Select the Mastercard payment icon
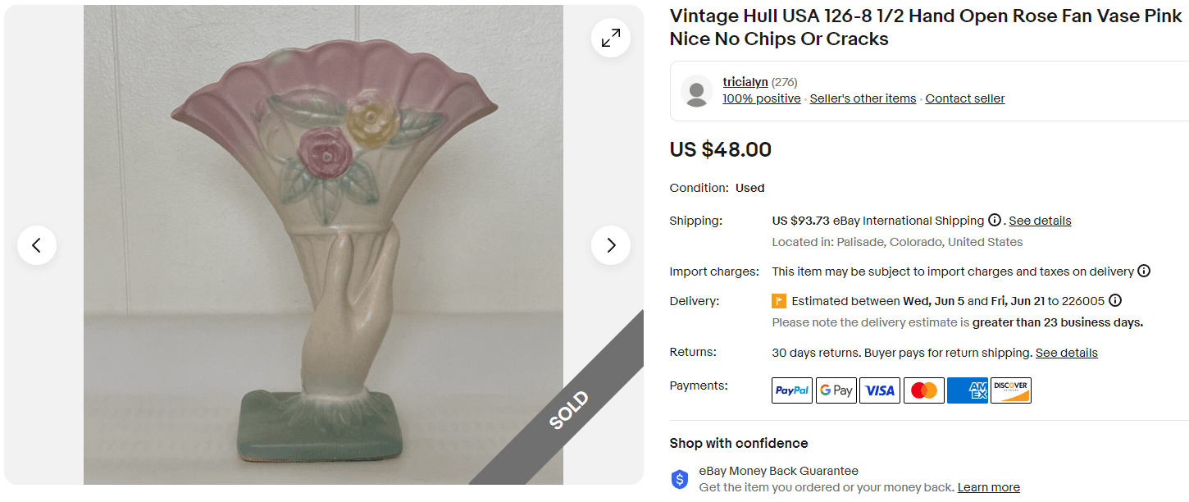 pos(923,390)
